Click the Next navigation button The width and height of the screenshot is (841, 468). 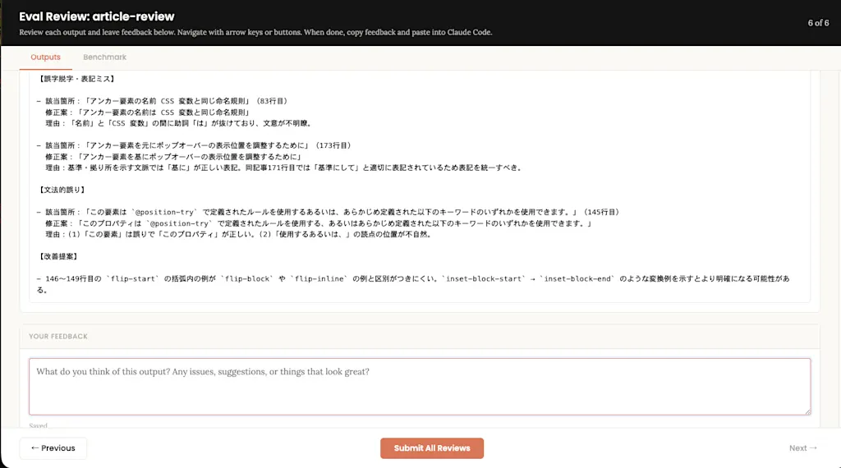click(803, 448)
